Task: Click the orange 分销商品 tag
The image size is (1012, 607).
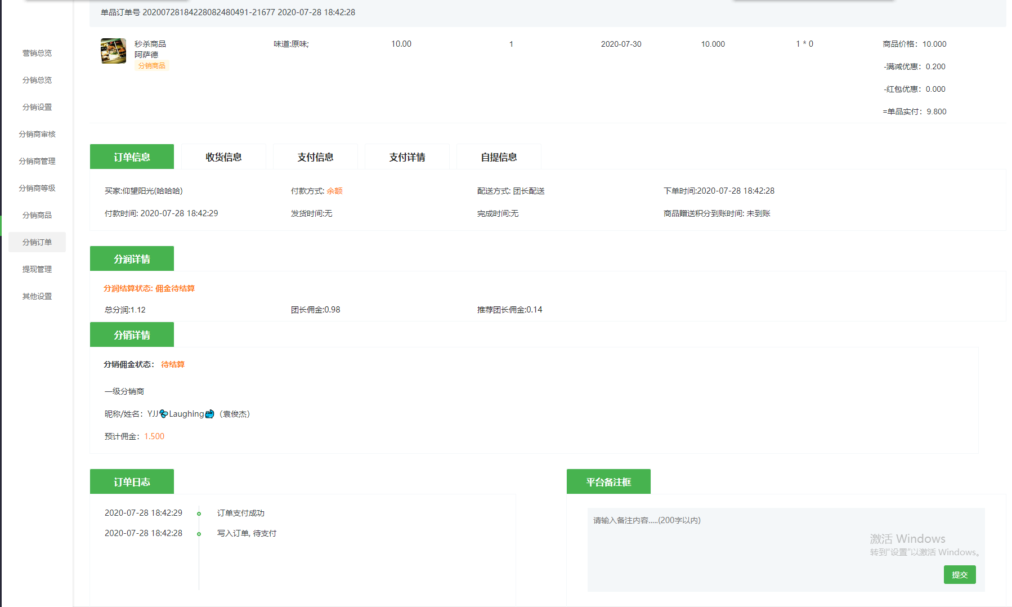Action: 152,66
